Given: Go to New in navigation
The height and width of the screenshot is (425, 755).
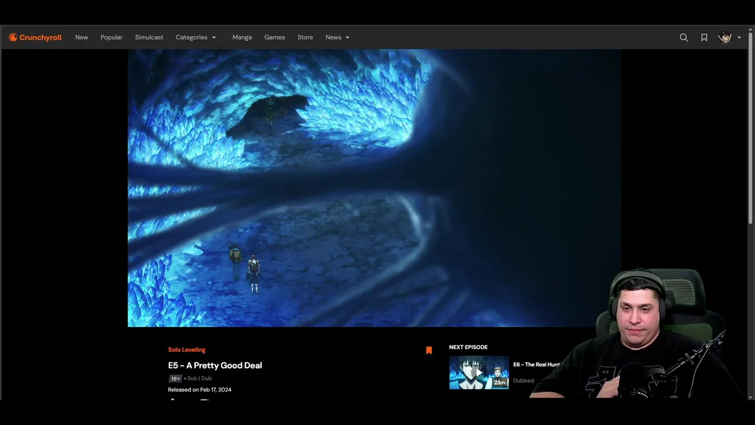Looking at the screenshot, I should coord(81,37).
